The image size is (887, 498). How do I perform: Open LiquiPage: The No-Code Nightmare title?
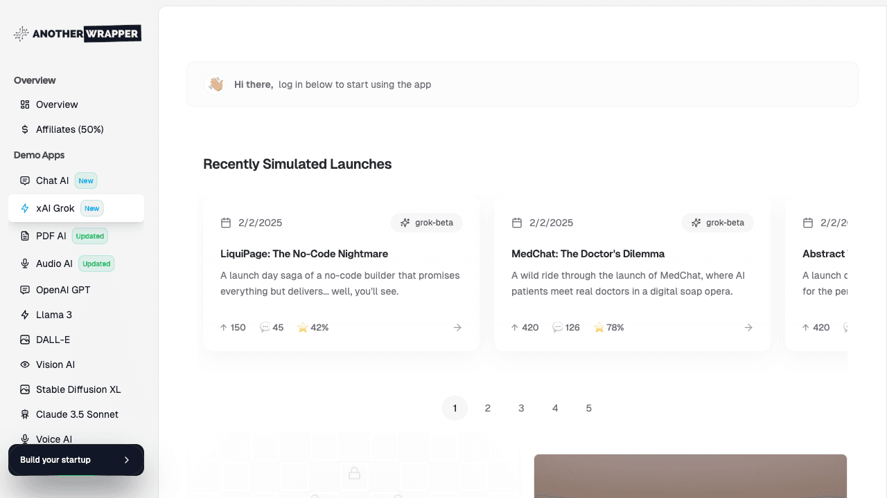pos(304,254)
